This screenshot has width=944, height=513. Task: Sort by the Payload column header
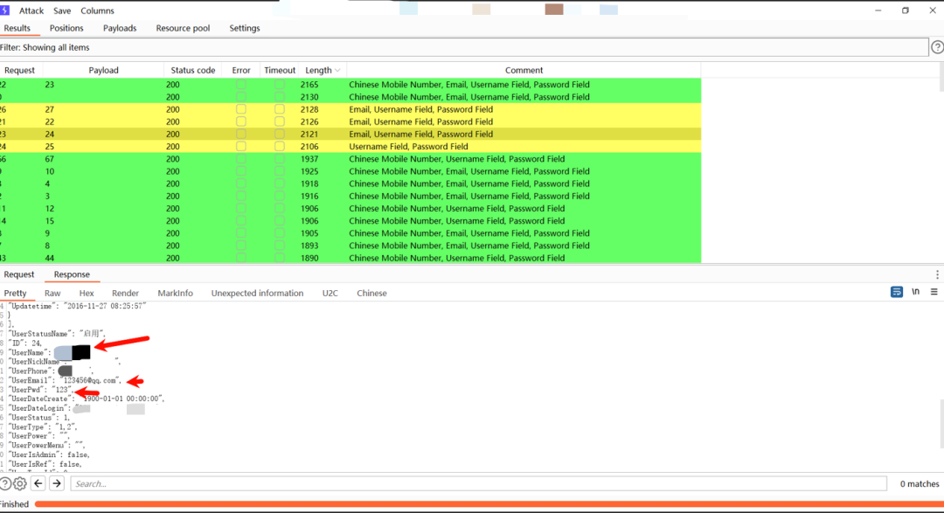point(103,71)
